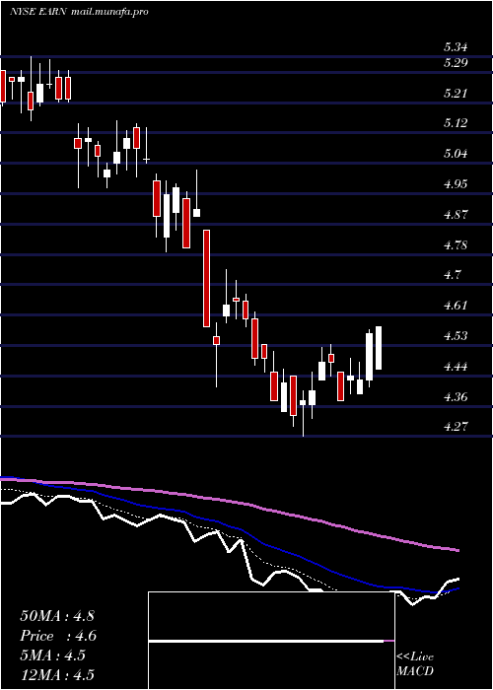Click the 5MA : 4.5 readout

(53, 655)
